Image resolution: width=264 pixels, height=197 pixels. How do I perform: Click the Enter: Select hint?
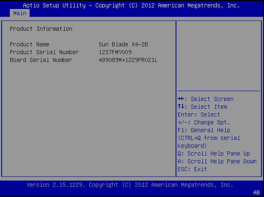(199, 115)
